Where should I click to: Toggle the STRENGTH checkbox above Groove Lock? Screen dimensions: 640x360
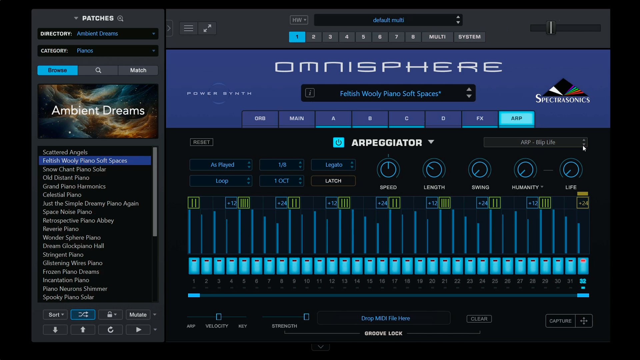click(306, 317)
